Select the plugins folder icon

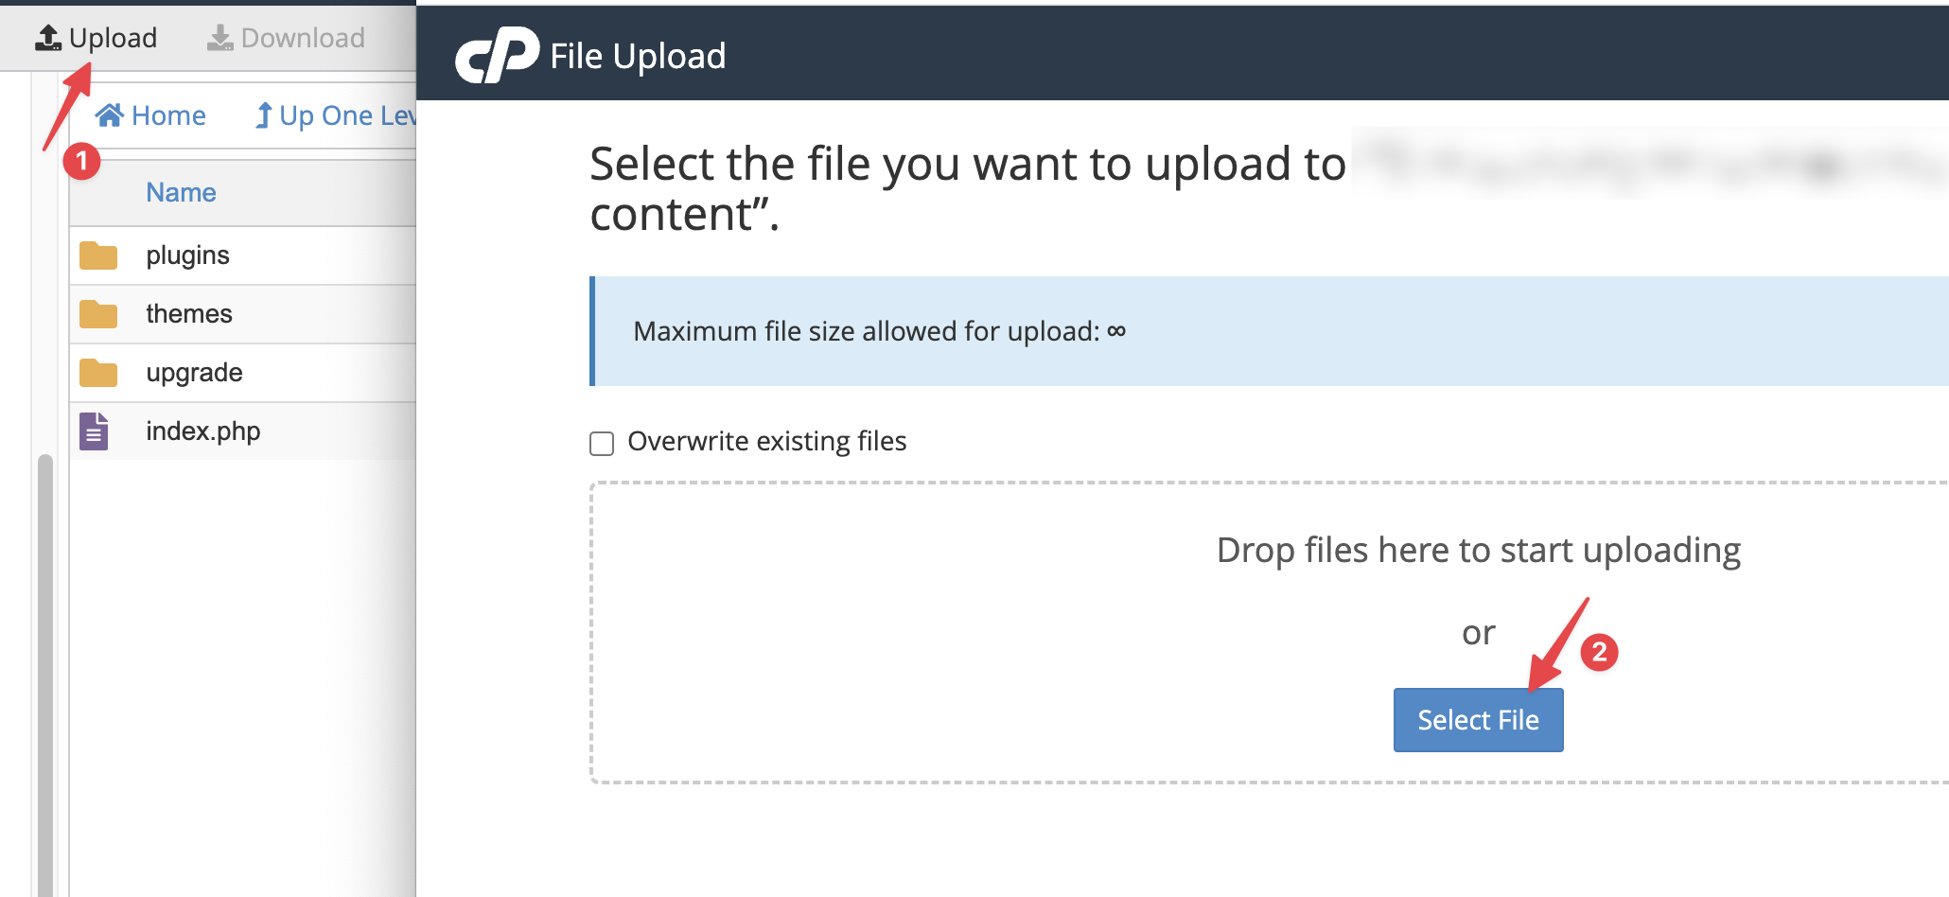click(x=98, y=255)
